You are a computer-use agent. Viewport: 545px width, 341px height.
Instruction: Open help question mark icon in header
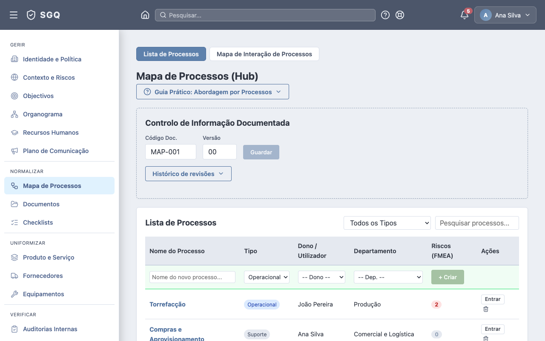[x=385, y=15]
